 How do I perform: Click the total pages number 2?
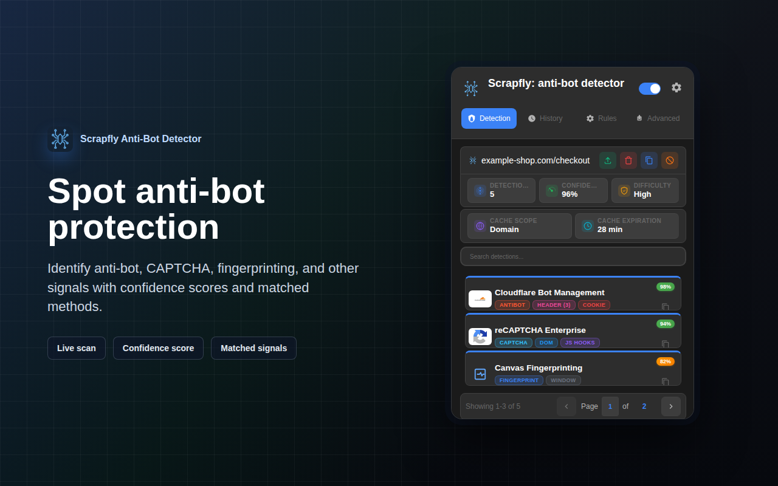tap(644, 406)
